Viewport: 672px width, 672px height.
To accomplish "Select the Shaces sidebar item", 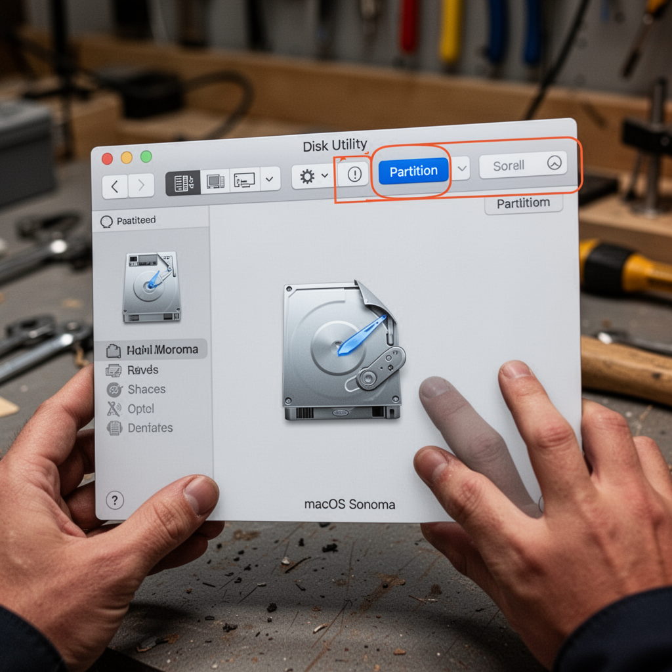I will point(146,389).
